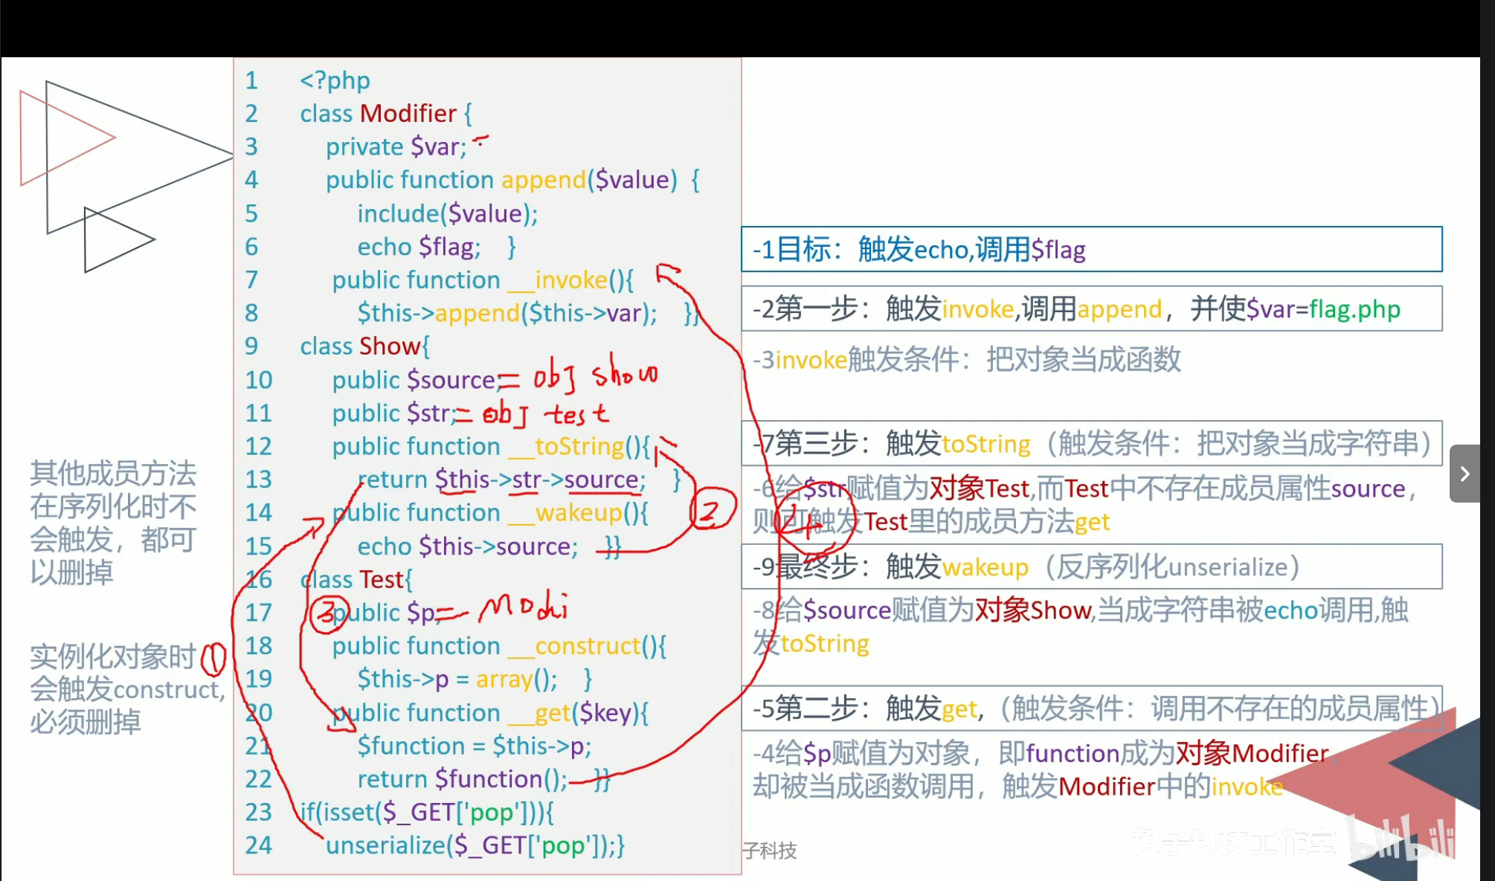Click step box '-2第一步：触发invoke,调用append'
The image size is (1495, 881).
click(x=1091, y=309)
